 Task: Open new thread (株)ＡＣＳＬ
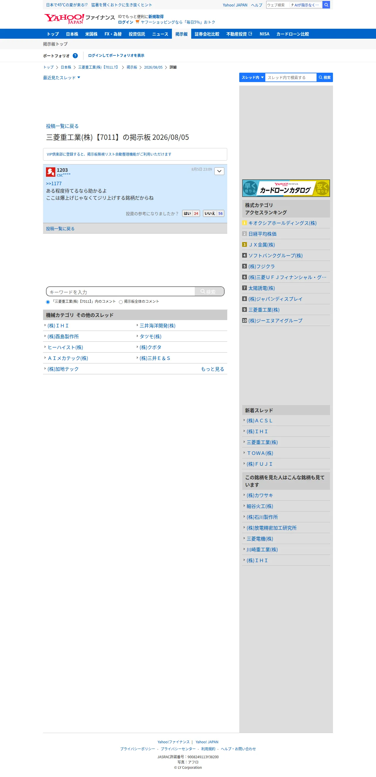click(259, 421)
